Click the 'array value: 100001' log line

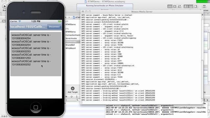102,63
